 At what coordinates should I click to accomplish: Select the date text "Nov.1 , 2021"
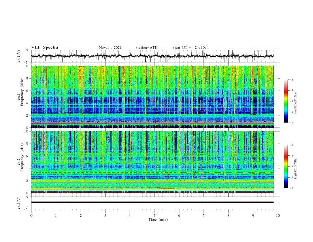[x=110, y=47]
